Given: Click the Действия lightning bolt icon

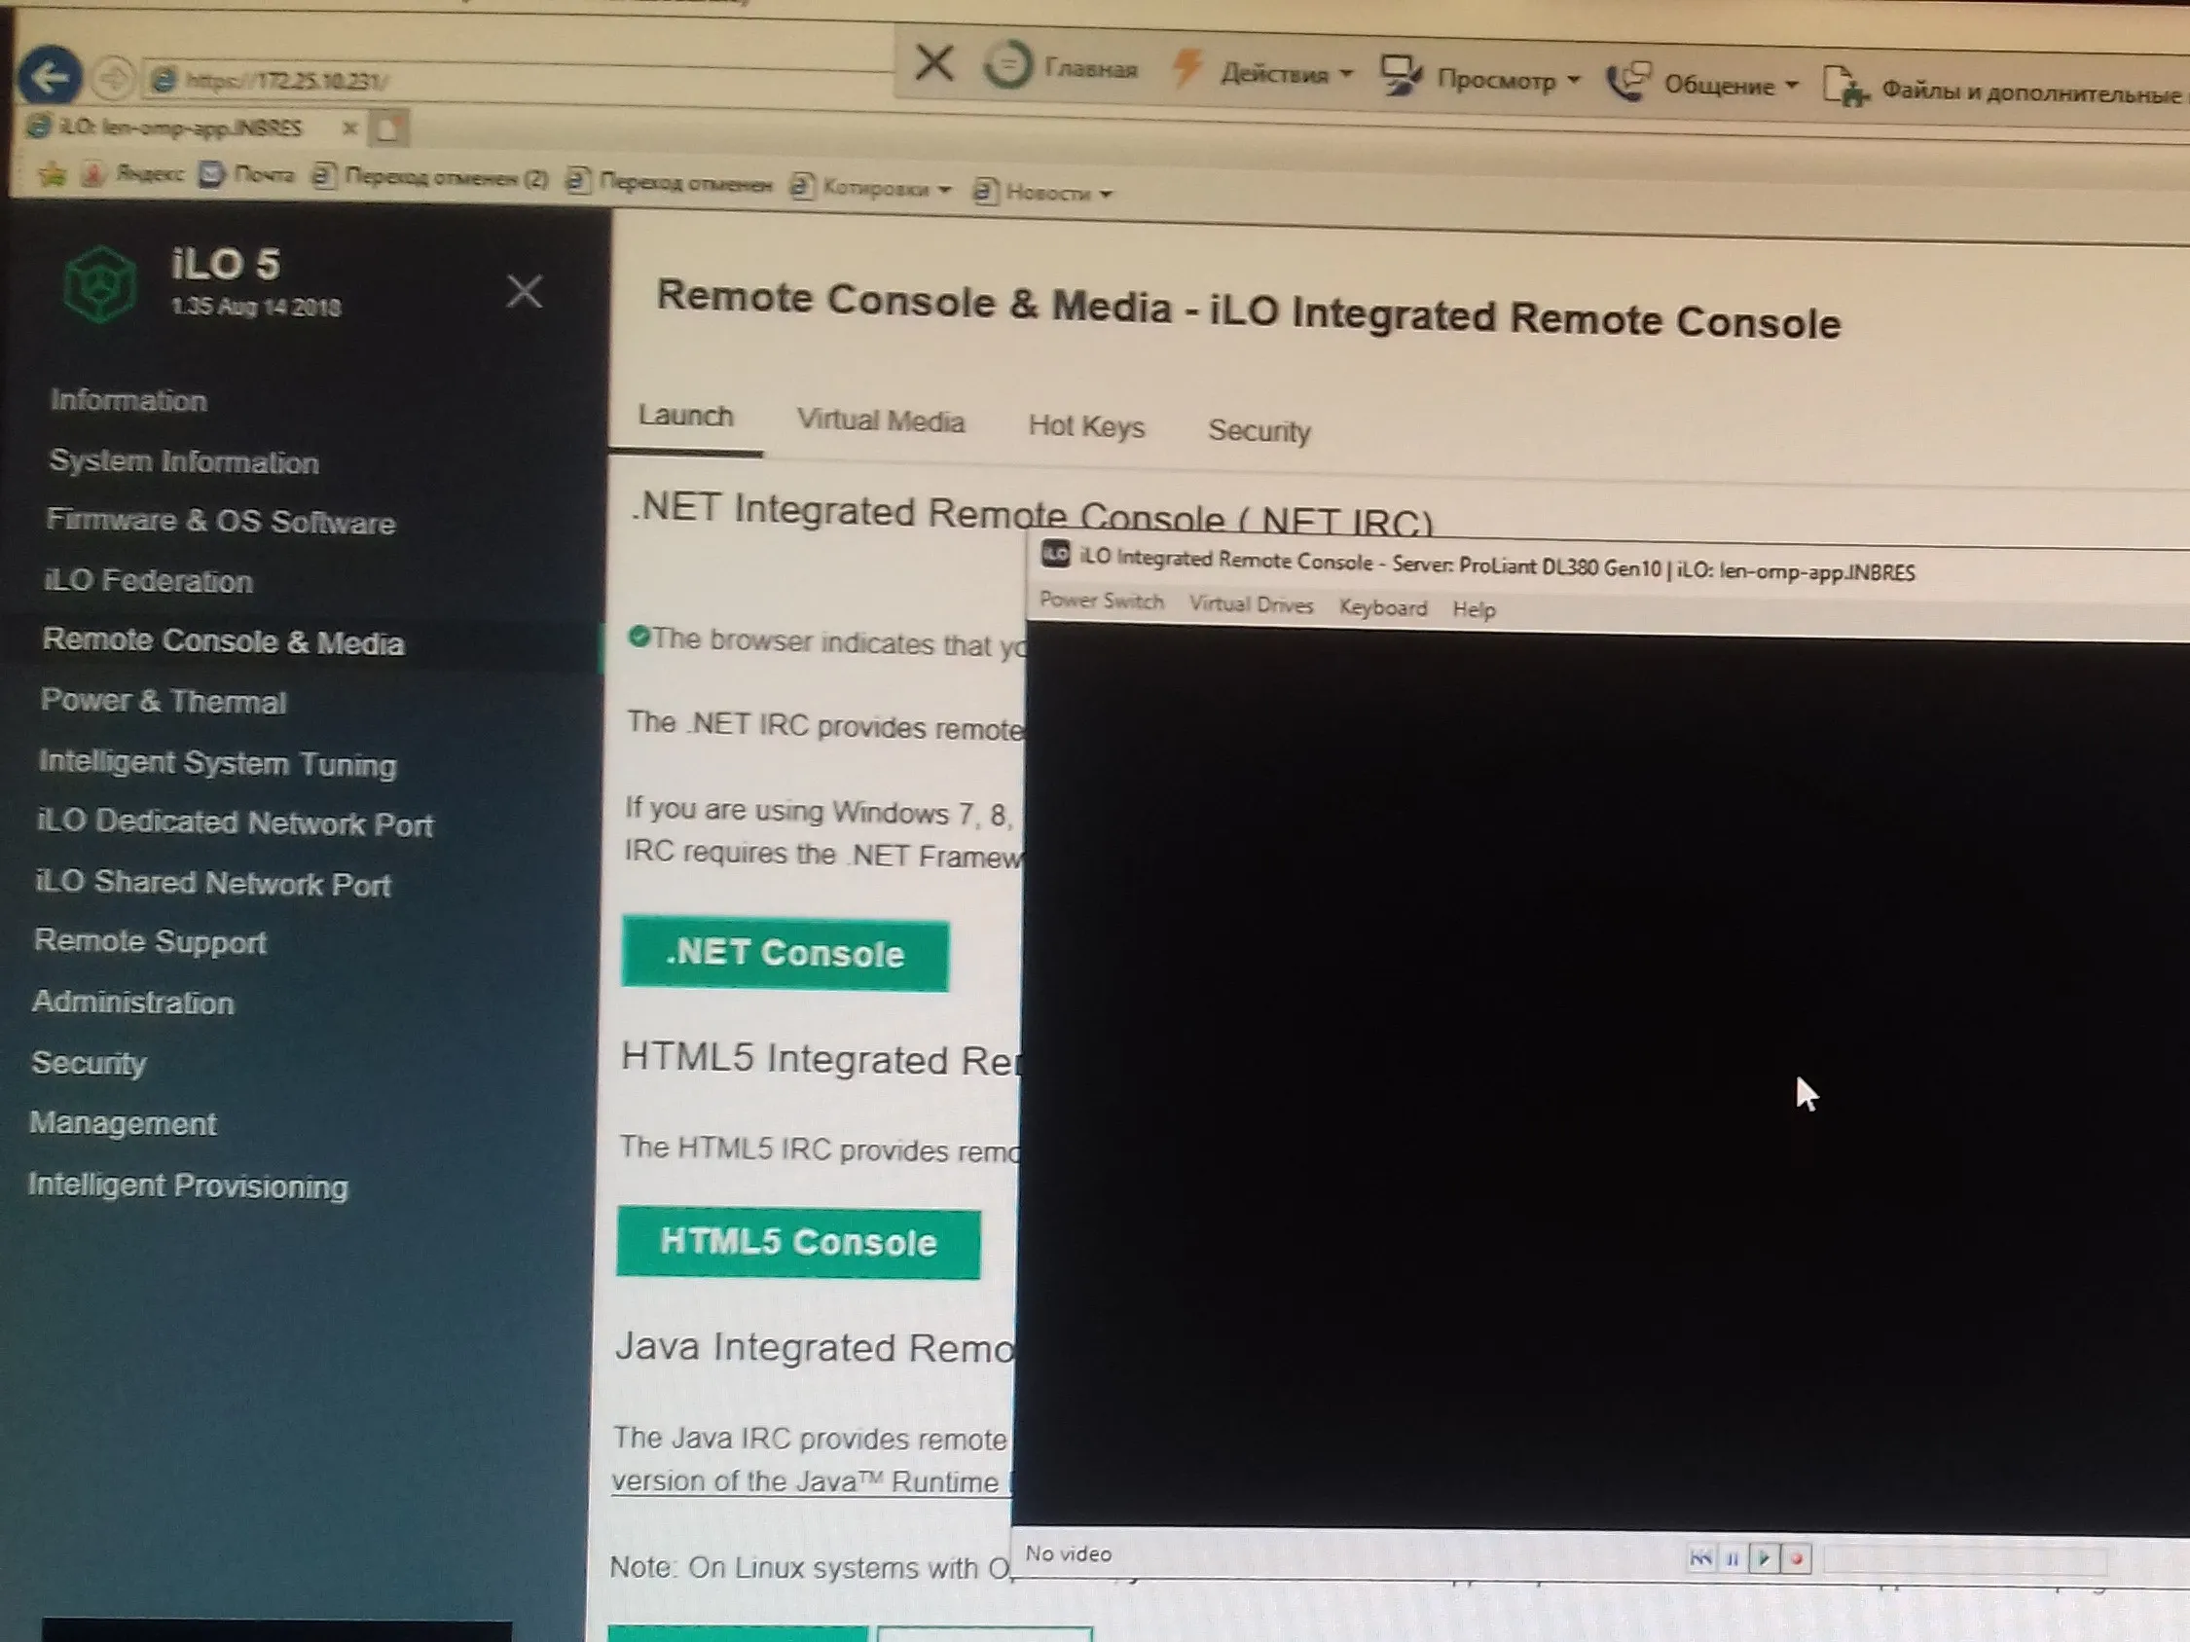Looking at the screenshot, I should (1186, 69).
